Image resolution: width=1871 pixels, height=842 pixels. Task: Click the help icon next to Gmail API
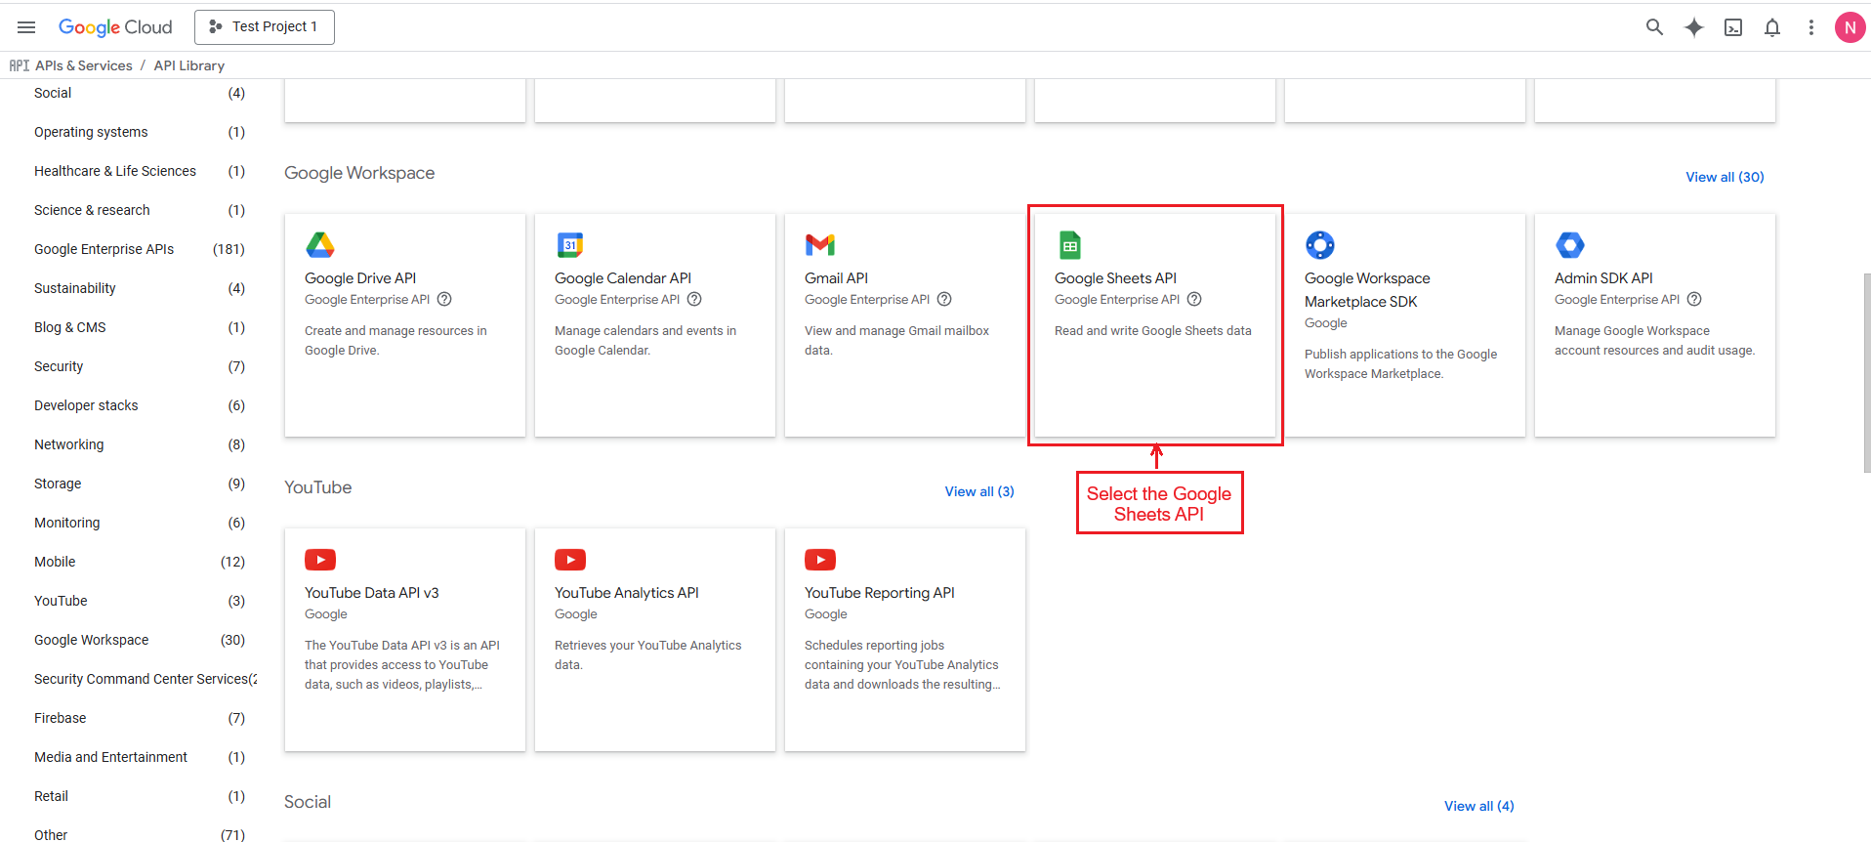click(944, 300)
